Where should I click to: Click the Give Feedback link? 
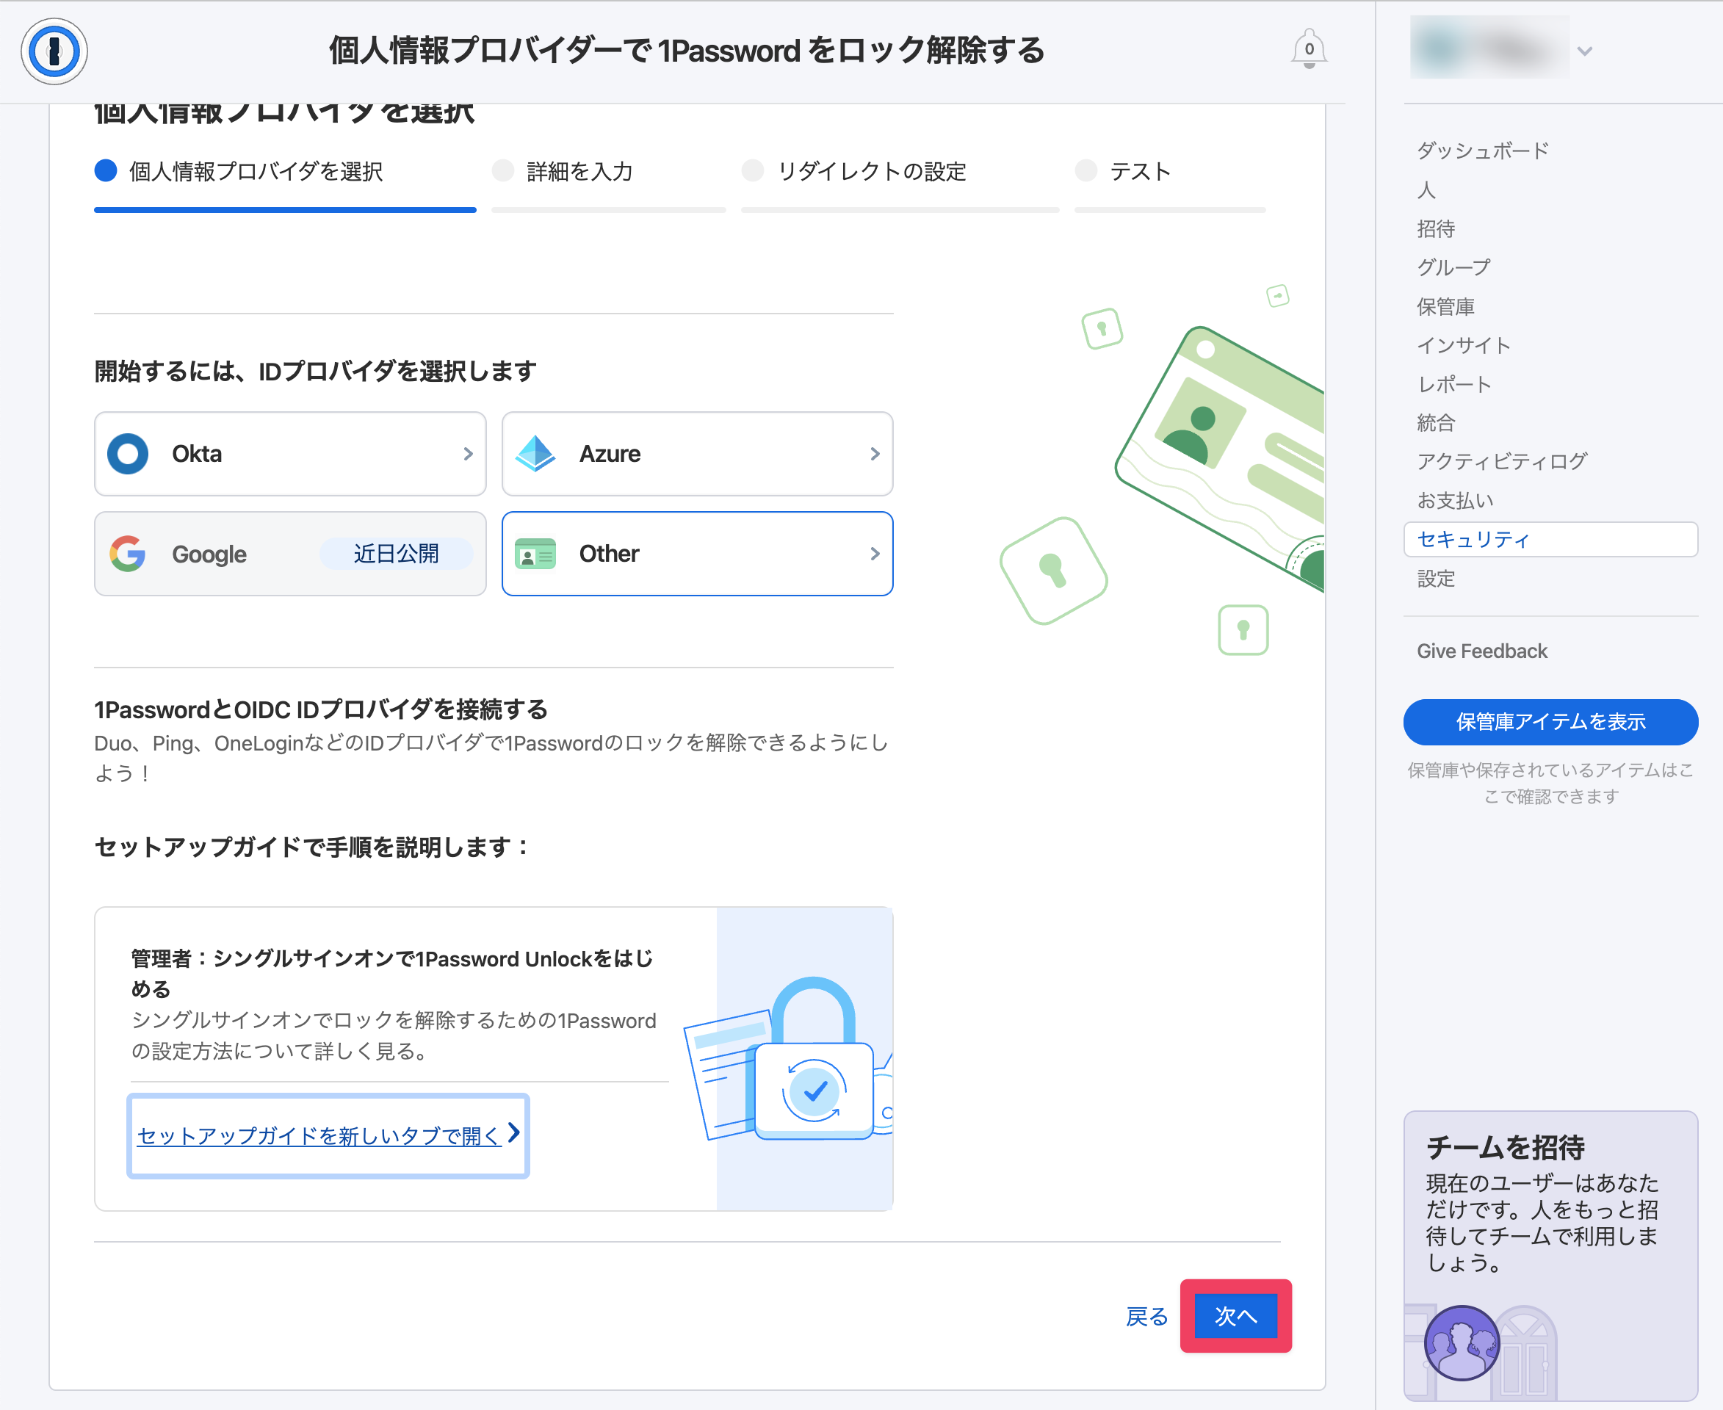coord(1481,651)
